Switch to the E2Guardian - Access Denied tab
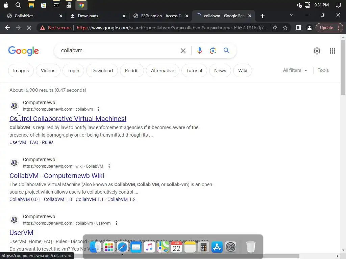The image size is (346, 259). click(x=161, y=16)
